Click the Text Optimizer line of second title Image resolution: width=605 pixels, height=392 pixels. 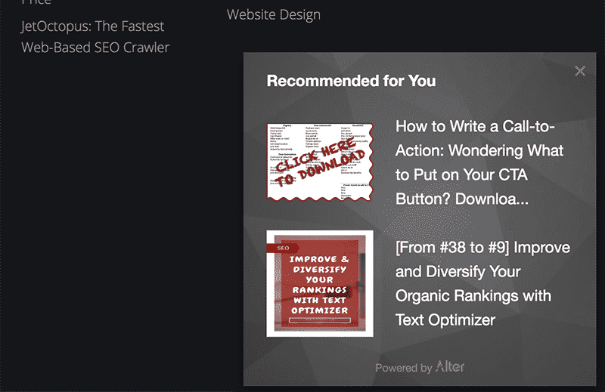(445, 320)
